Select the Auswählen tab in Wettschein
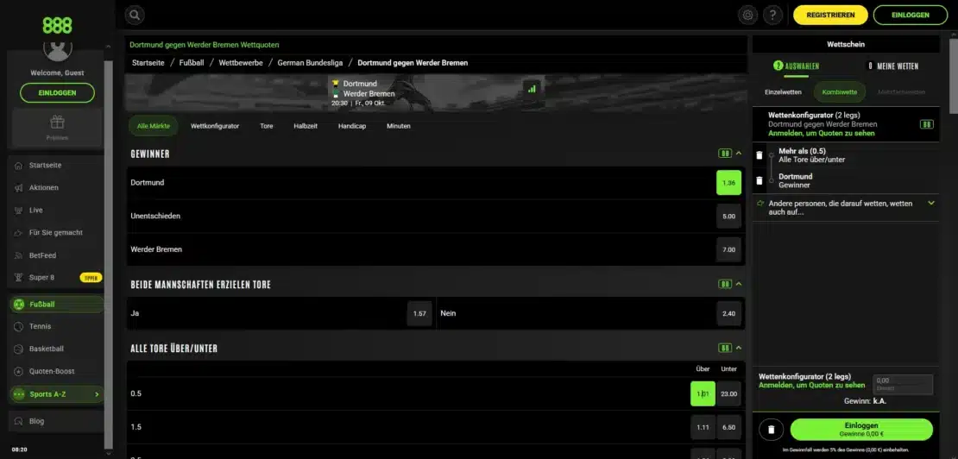The width and height of the screenshot is (958, 459). [x=796, y=66]
